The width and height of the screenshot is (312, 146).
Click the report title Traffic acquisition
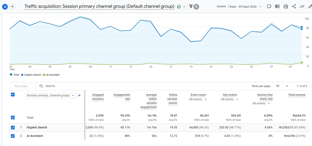click(99, 7)
